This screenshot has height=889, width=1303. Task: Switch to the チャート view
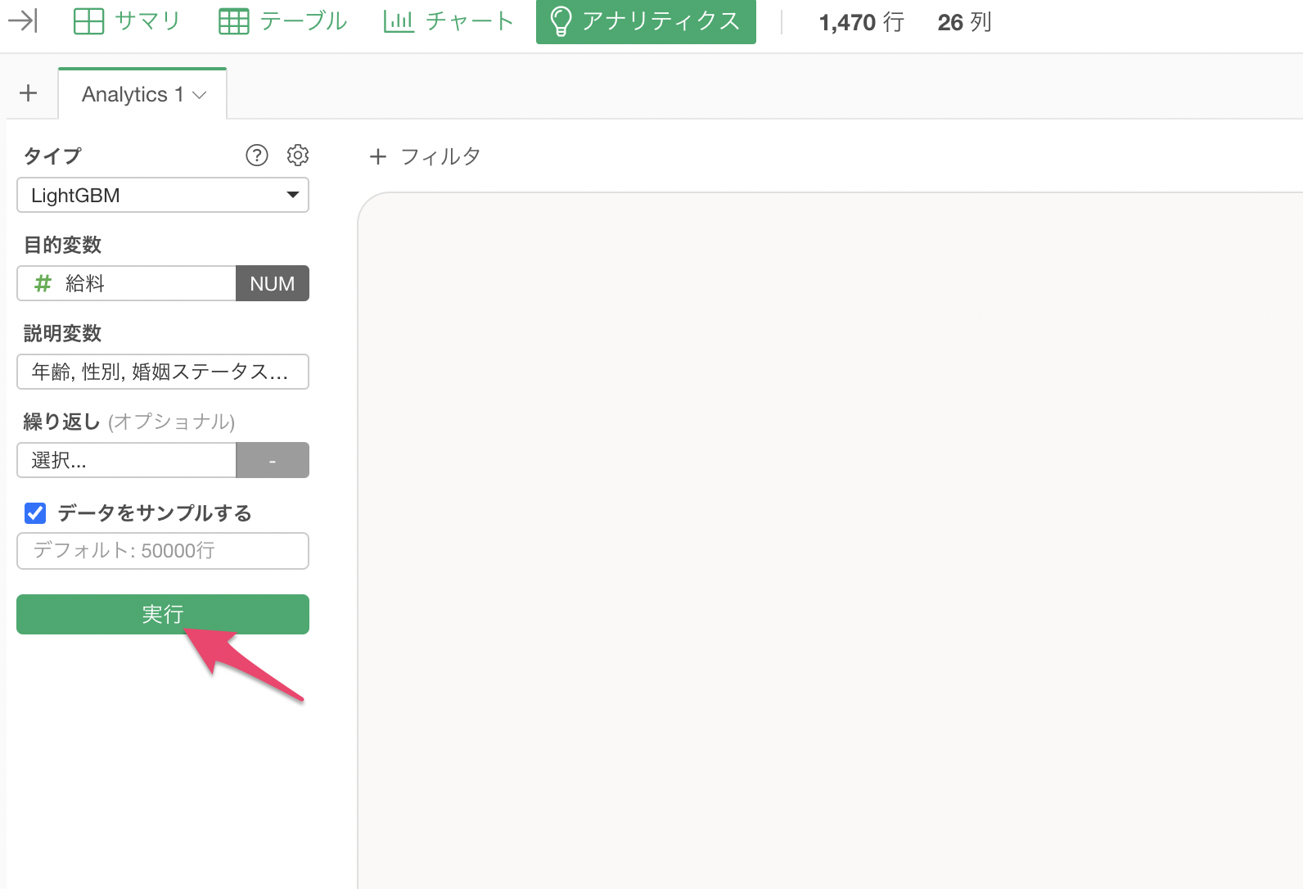(x=449, y=21)
